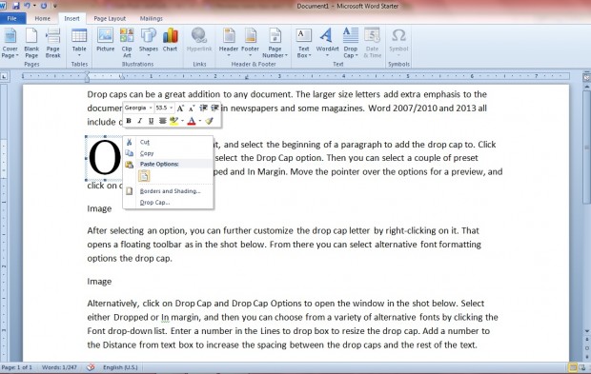This screenshot has height=374, width=591.
Task: Insert a Cover Page
Action: click(10, 43)
